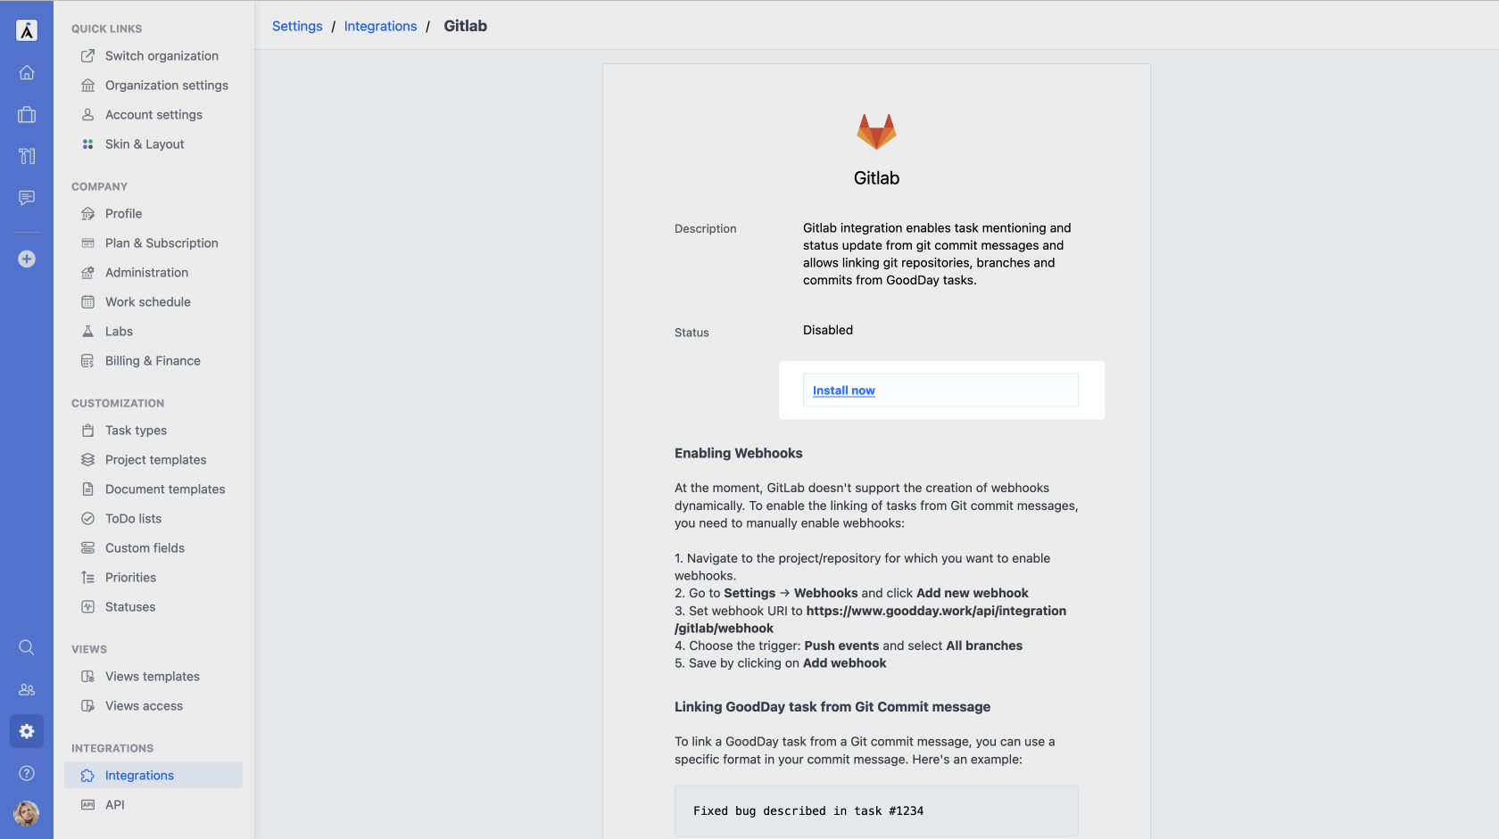
Task: Click the webhook URI text
Action: click(870, 620)
